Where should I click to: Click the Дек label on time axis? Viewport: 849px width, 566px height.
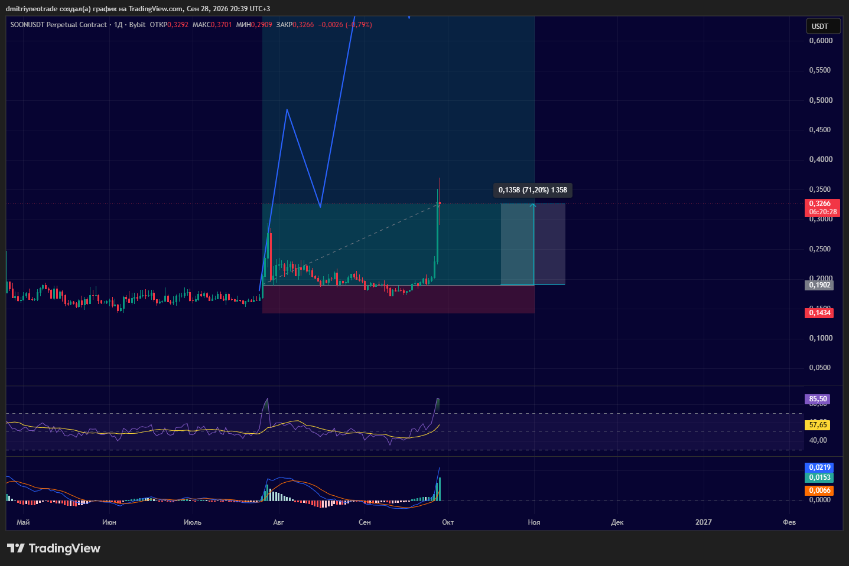click(617, 522)
